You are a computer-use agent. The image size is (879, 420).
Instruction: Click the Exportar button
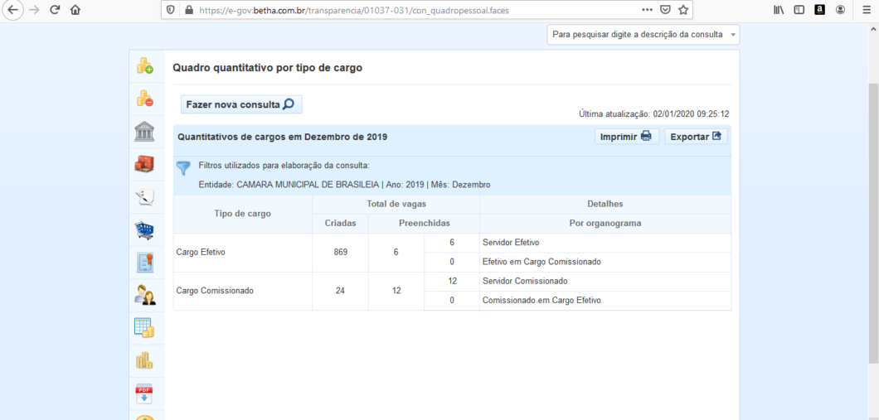tap(696, 137)
